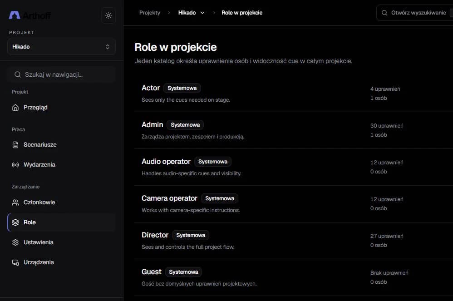Click 'Brak uprawnień' in the Guest row
Screen dimensions: 453x301
[x=389, y=273]
